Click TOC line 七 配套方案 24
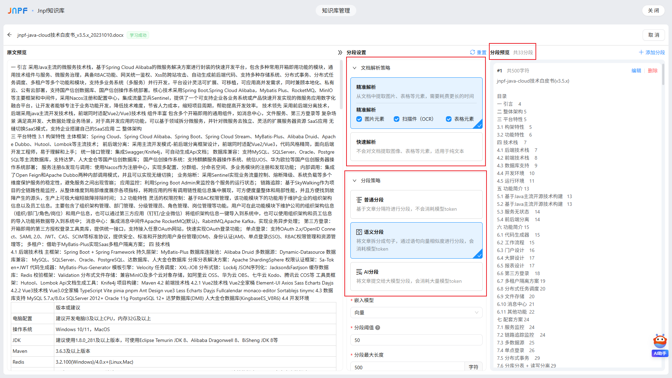Image resolution: width=672 pixels, height=378 pixels. tap(513, 320)
